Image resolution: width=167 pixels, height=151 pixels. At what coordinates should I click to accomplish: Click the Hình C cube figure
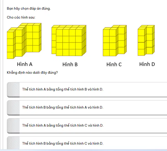point(115,40)
